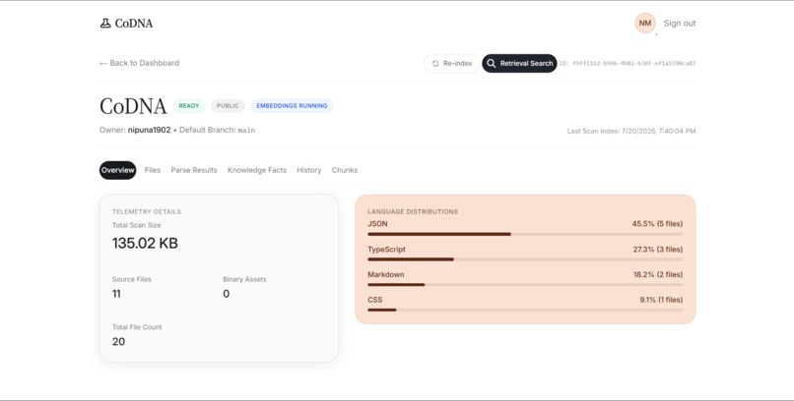Click the CoDNA flask logo icon
794x401 pixels.
[x=105, y=24]
